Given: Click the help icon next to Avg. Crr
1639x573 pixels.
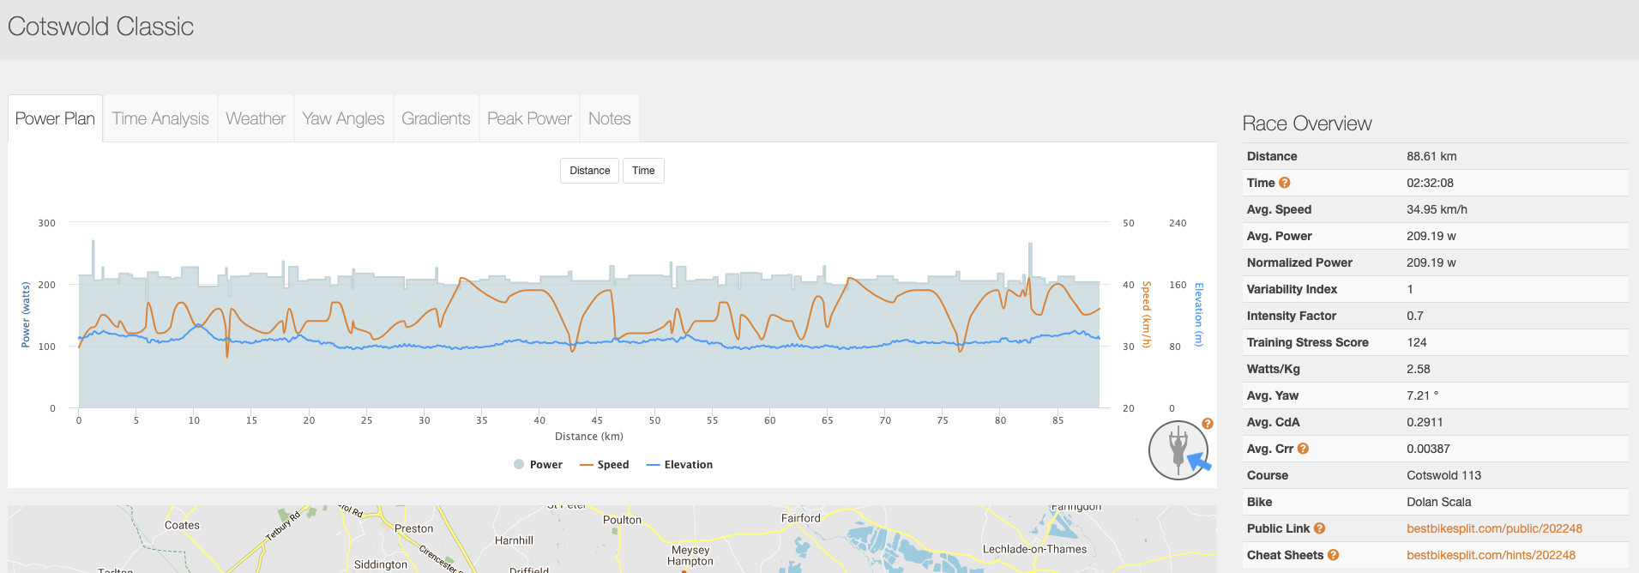Looking at the screenshot, I should 1303,449.
